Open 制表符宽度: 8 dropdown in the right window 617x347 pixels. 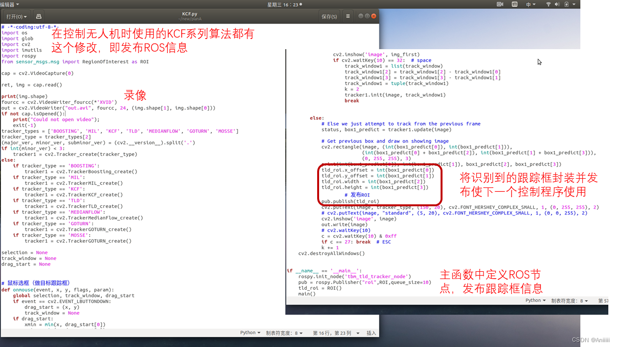coord(570,300)
